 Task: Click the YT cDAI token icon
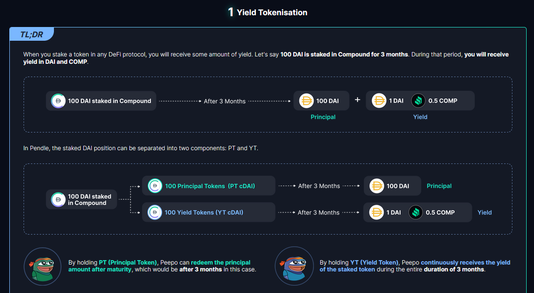pyautogui.click(x=154, y=212)
